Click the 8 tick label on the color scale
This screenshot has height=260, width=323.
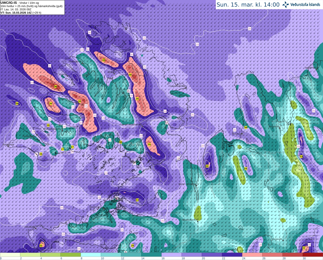click(81, 258)
